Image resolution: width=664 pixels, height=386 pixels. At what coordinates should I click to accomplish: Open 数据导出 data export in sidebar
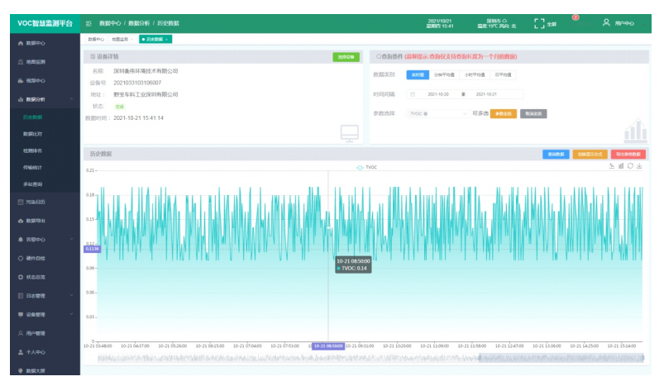pyautogui.click(x=45, y=221)
